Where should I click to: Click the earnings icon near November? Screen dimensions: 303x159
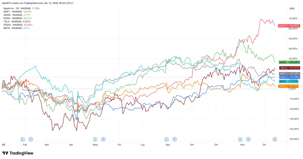pos(240,139)
